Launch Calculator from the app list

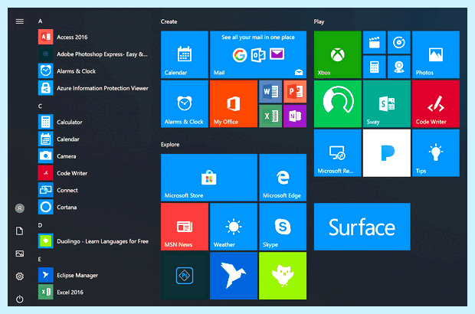click(94, 122)
